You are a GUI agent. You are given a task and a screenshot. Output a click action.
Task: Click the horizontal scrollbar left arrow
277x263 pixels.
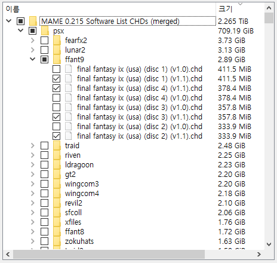click(8, 254)
